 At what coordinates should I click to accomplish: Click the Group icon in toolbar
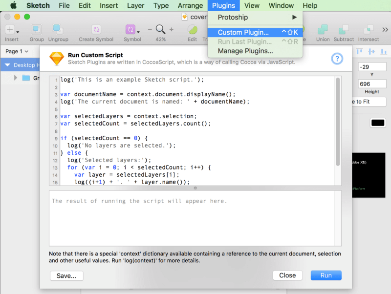(x=37, y=30)
